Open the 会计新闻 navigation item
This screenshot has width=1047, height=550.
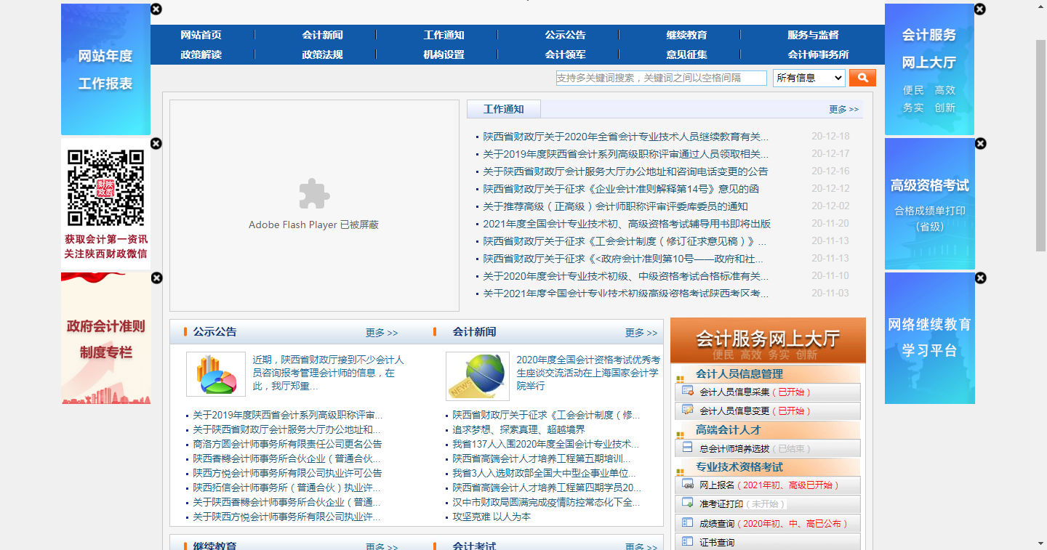coord(323,35)
